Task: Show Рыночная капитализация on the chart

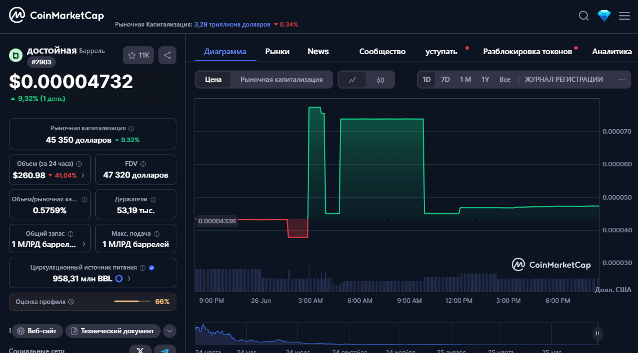Action: (282, 80)
